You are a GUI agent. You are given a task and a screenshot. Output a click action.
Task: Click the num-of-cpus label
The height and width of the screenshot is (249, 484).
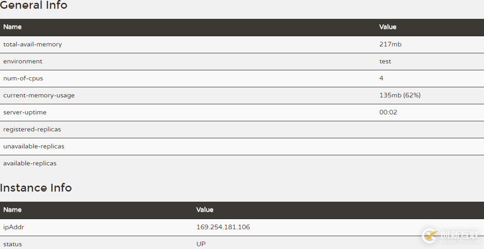(23, 79)
